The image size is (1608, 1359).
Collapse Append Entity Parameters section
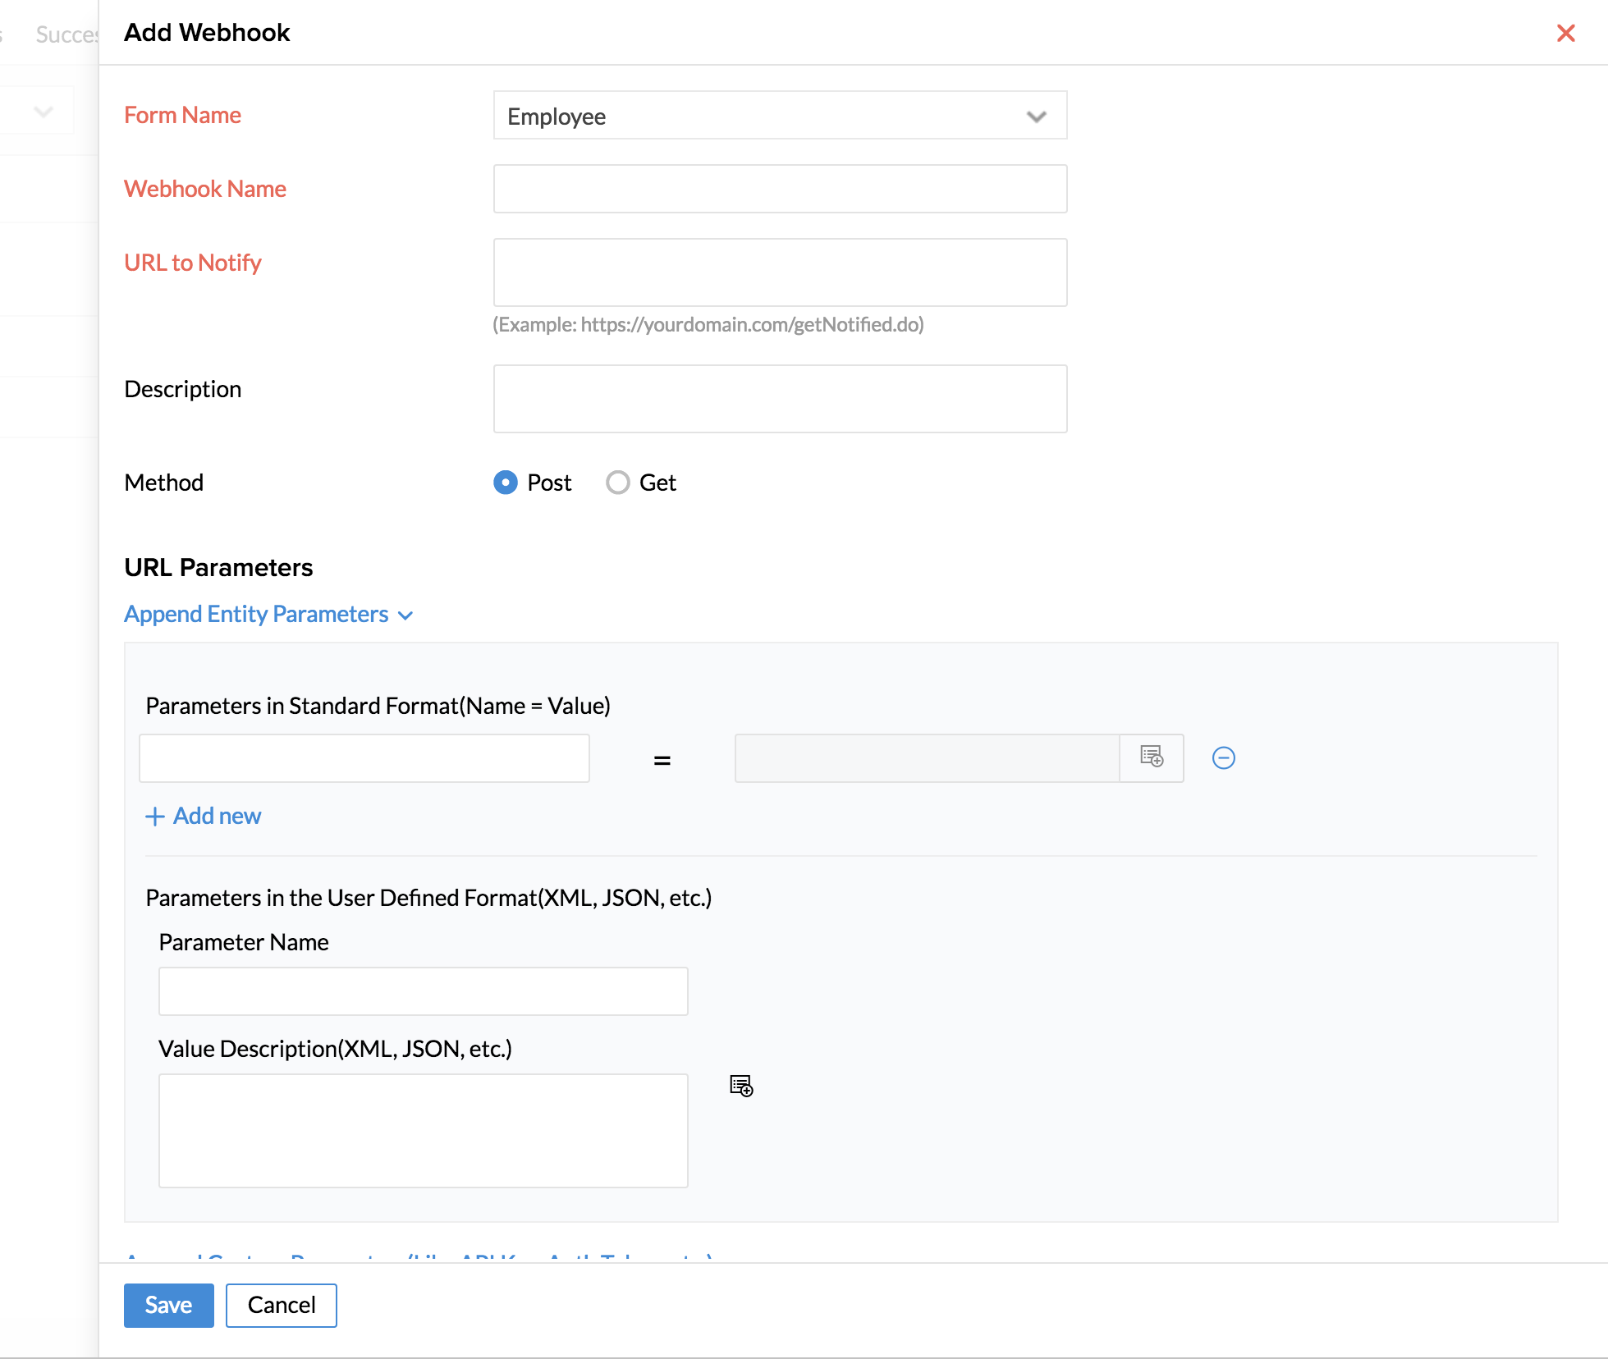tap(268, 614)
